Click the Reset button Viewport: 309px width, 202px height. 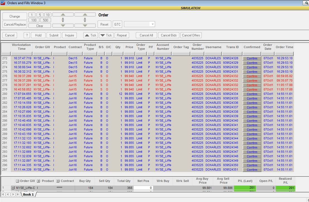pos(105,24)
